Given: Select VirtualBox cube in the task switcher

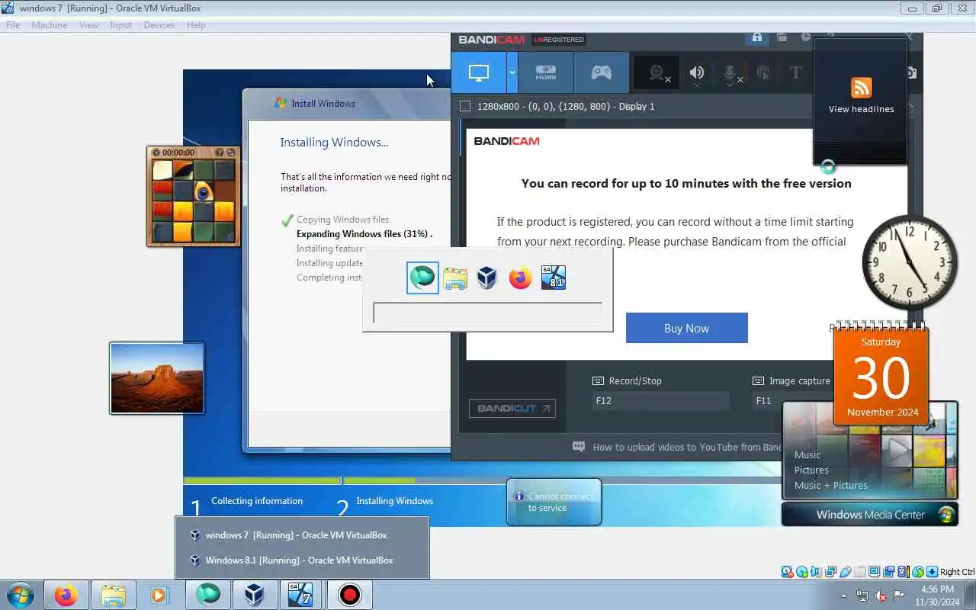Looking at the screenshot, I should pyautogui.click(x=487, y=278).
